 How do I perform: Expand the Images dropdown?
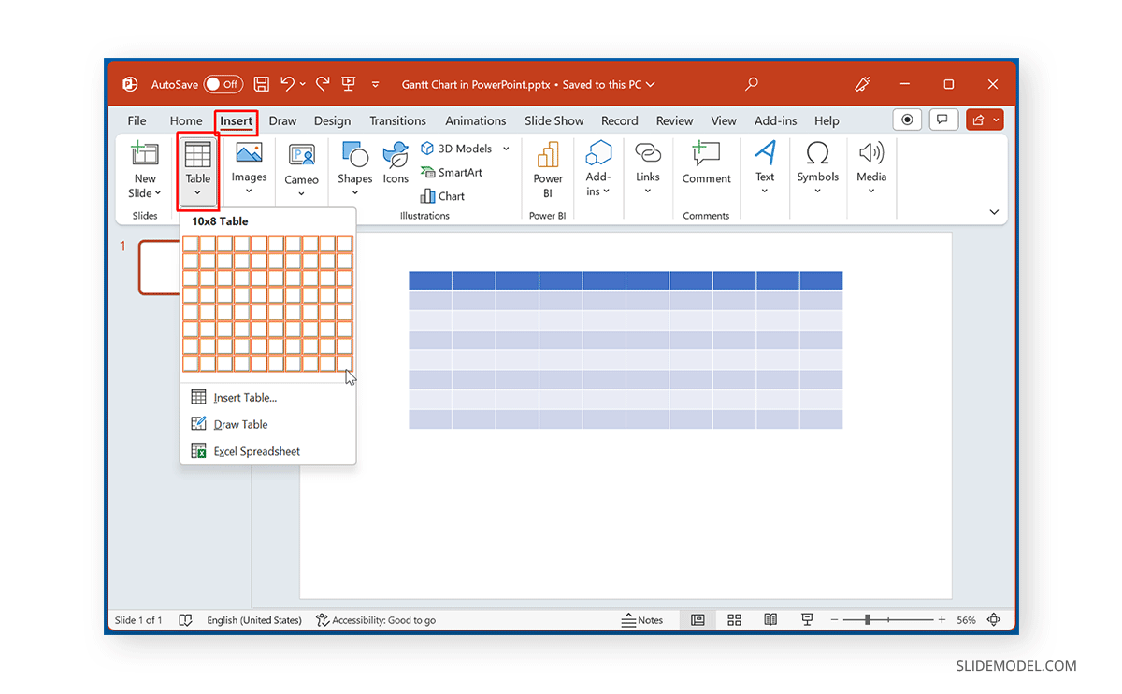pyautogui.click(x=249, y=191)
